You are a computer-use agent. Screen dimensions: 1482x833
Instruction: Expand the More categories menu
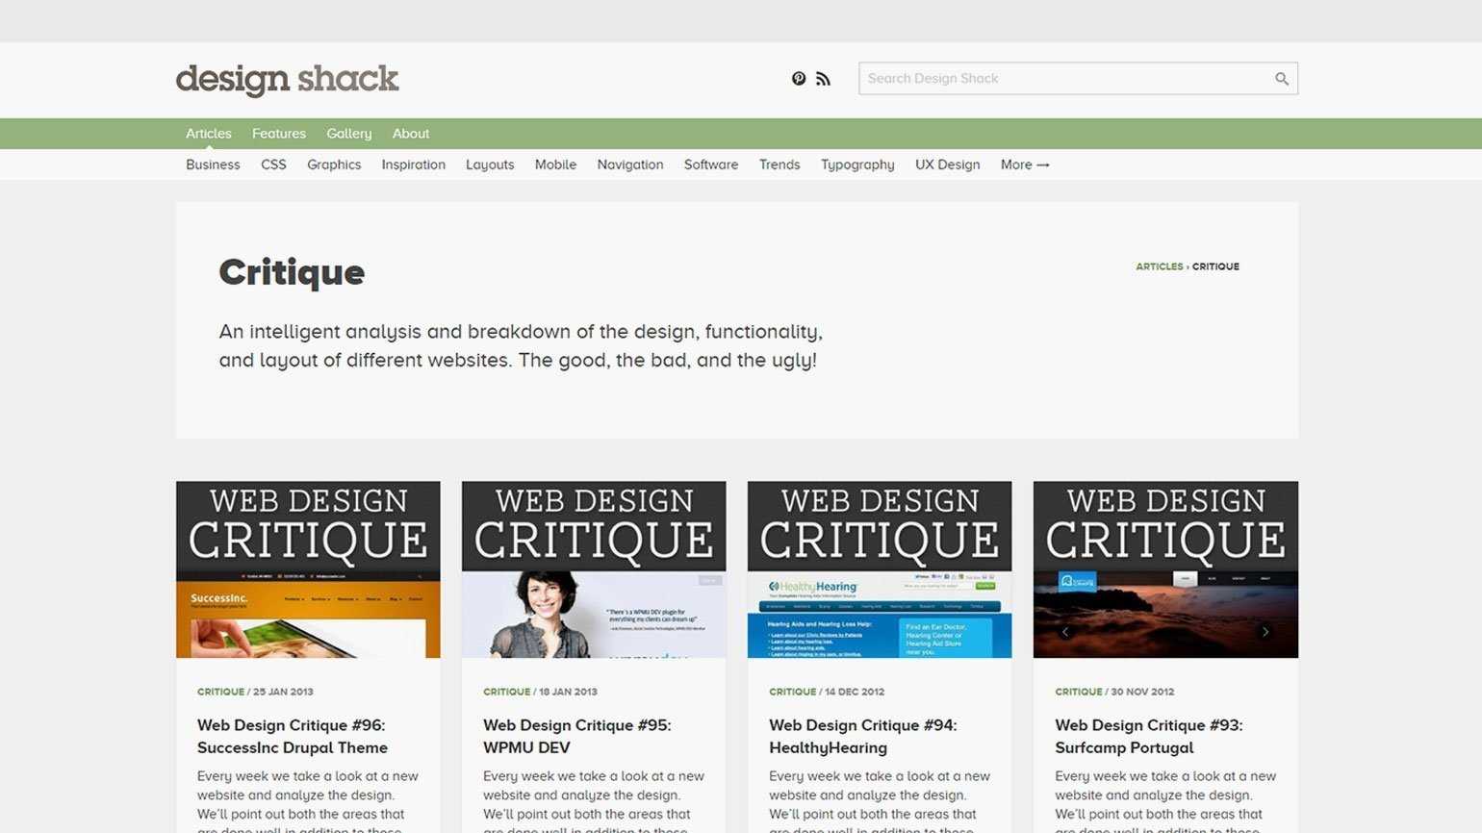(x=1024, y=164)
